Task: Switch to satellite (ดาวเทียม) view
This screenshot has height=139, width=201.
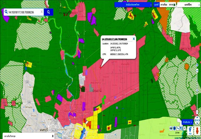Action: pos(163,5)
